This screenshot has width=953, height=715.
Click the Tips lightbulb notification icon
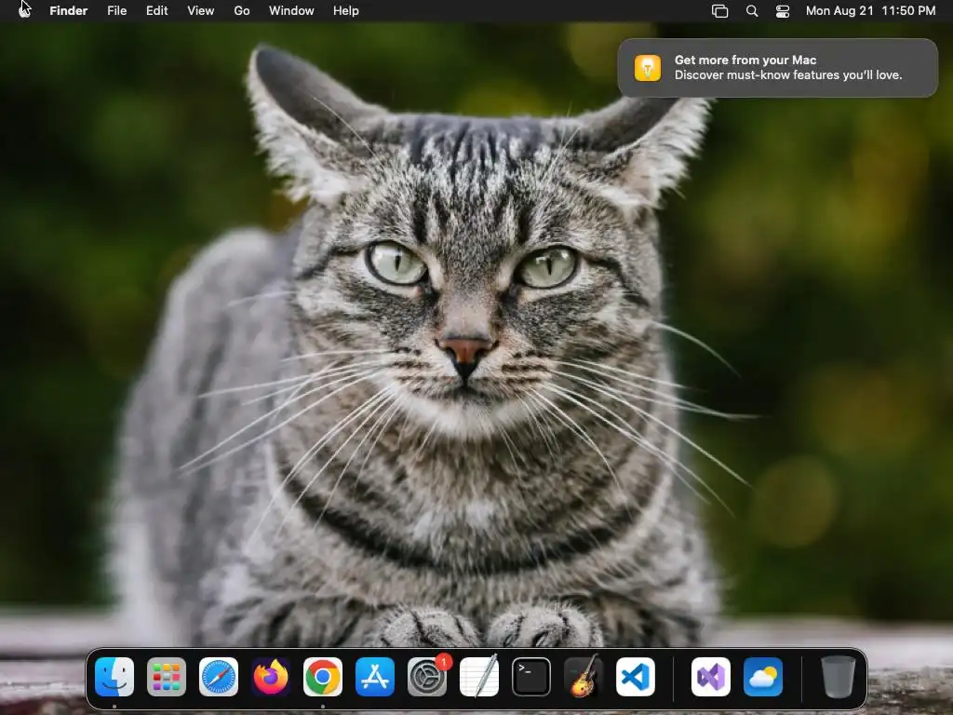coord(648,67)
